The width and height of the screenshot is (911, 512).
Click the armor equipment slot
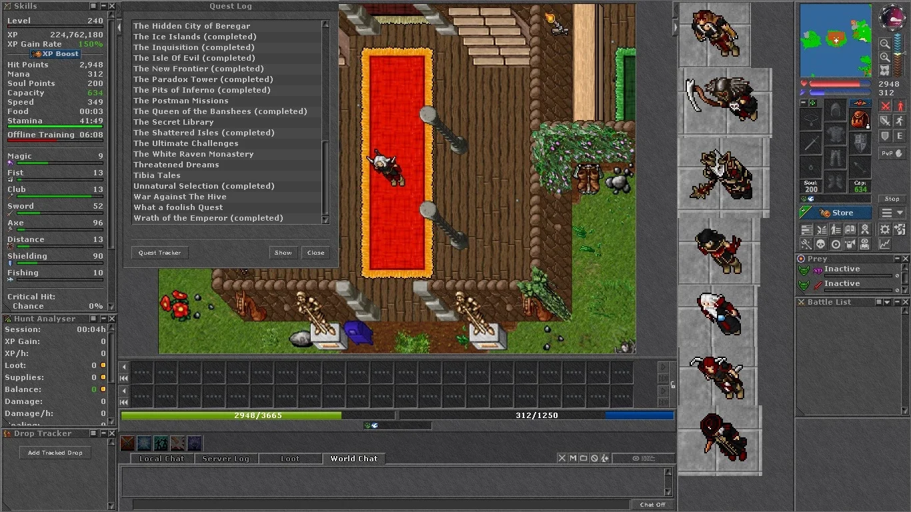tap(836, 133)
